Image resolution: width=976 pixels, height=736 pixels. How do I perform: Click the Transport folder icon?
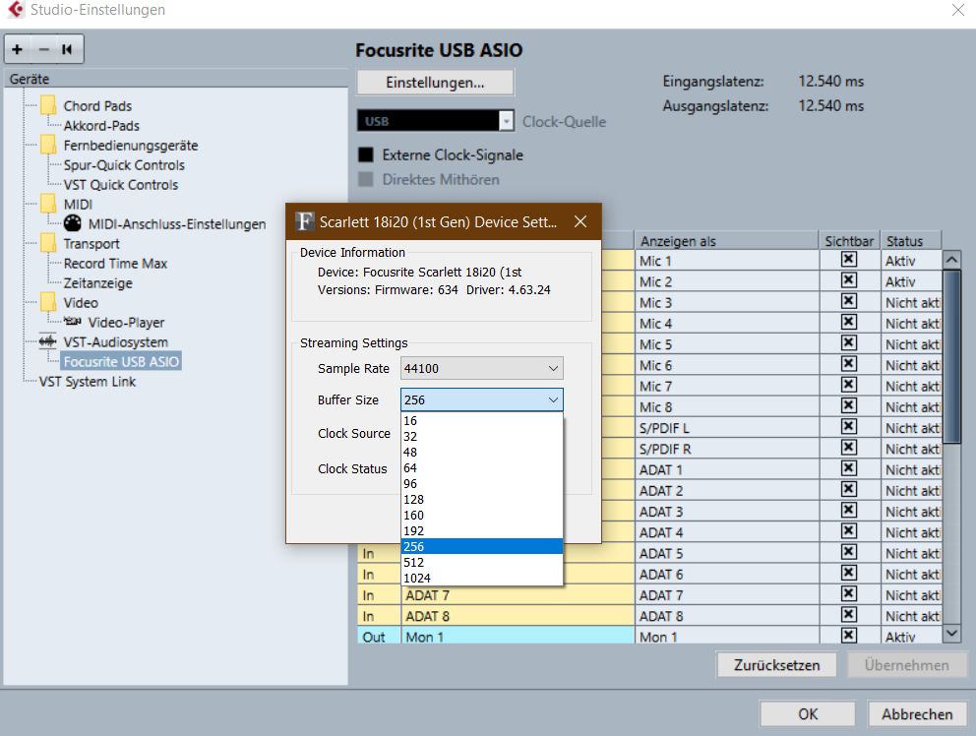[48, 243]
